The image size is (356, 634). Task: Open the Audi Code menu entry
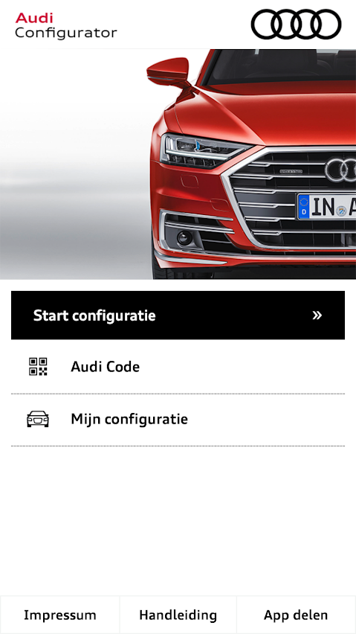coord(178,367)
